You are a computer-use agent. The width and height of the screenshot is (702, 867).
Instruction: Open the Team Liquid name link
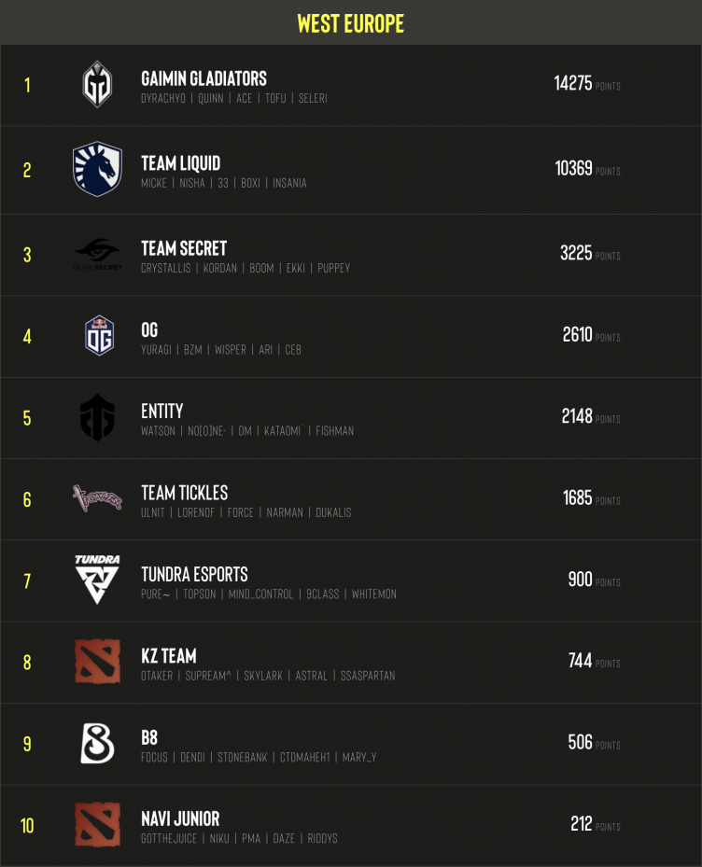tap(180, 163)
